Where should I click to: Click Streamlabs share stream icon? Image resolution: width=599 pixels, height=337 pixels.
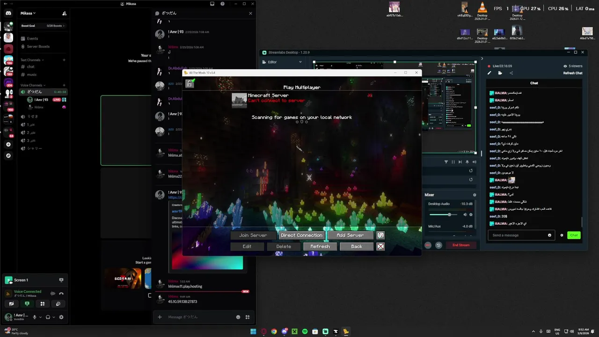[x=511, y=73]
